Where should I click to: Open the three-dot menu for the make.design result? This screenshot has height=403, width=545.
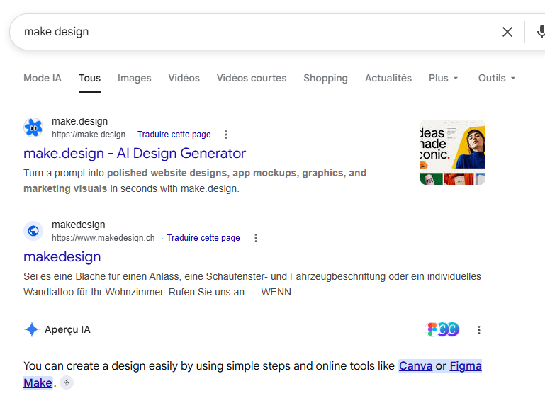(226, 135)
